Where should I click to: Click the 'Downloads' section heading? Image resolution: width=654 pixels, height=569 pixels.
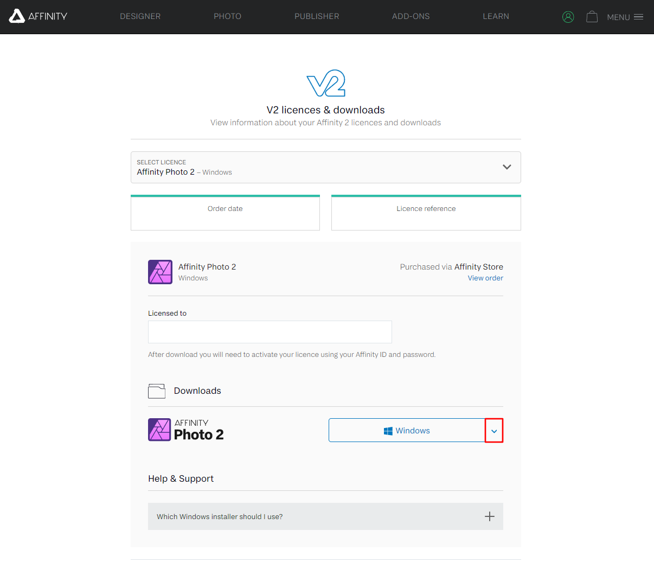tap(197, 391)
